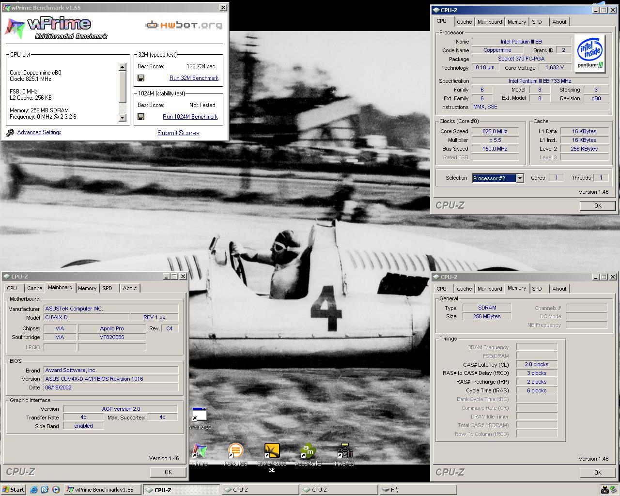The width and height of the screenshot is (620, 496).
Task: Open Advanced Settings link in wPrime
Action: tap(39, 132)
